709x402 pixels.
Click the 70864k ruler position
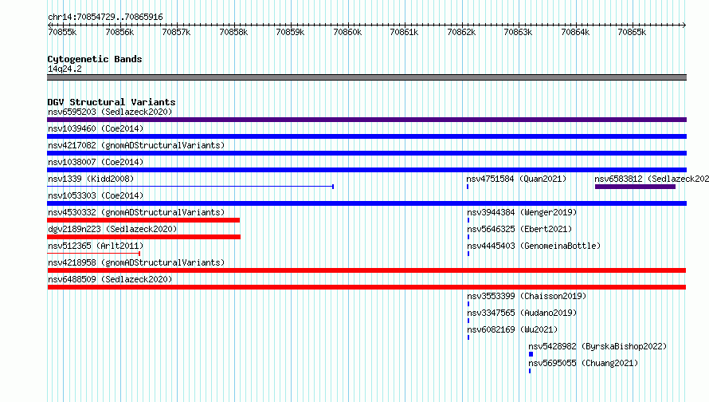point(575,32)
